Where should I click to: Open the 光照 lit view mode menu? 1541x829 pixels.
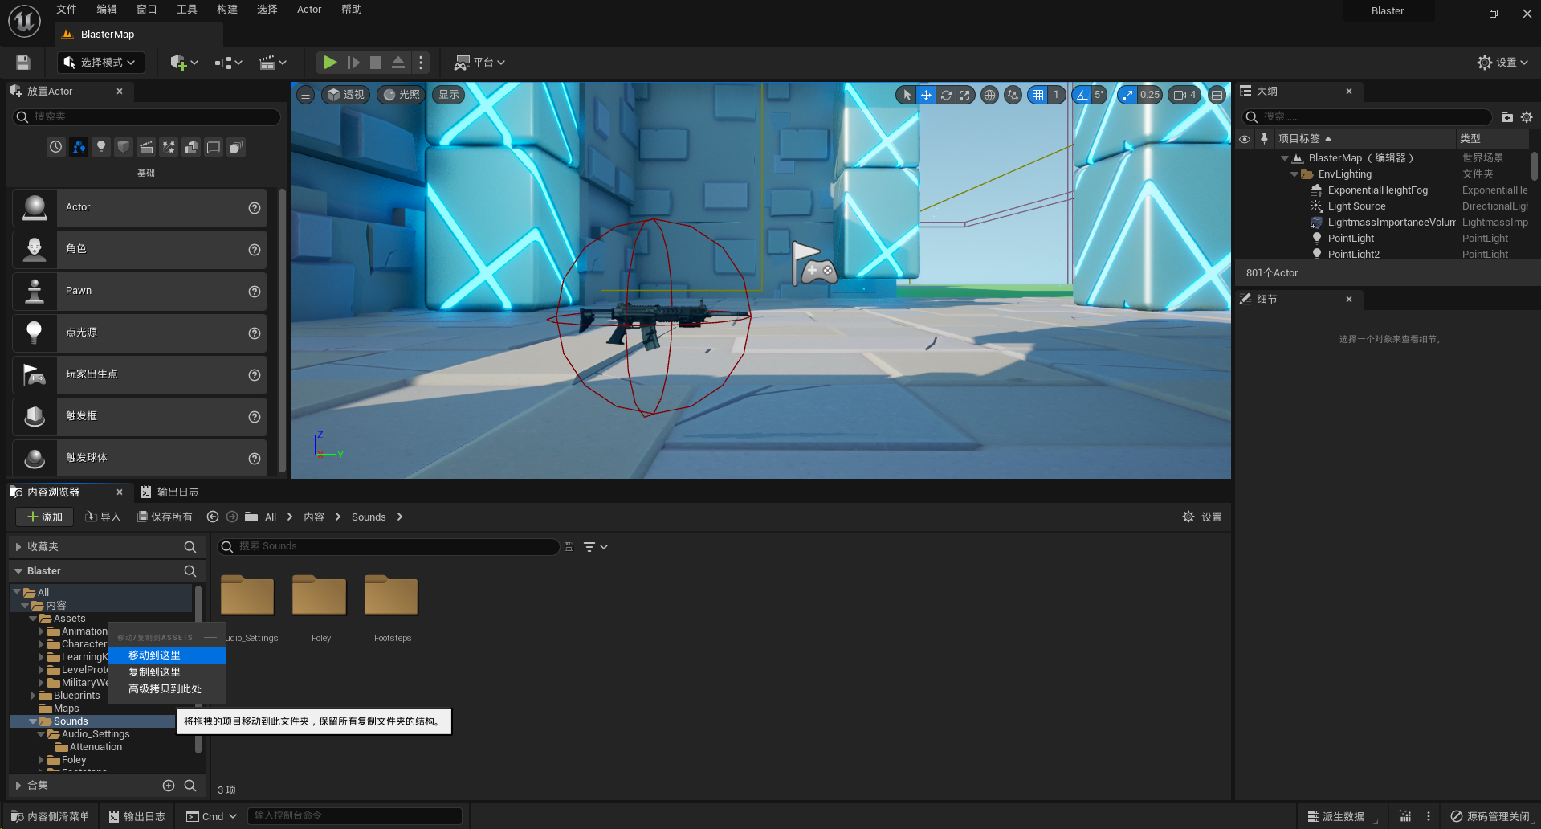(x=402, y=95)
